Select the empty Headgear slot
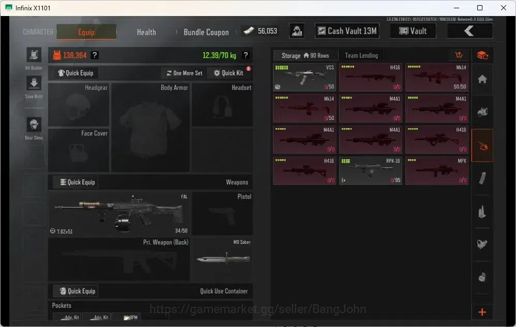The width and height of the screenshot is (516, 327). 79,104
